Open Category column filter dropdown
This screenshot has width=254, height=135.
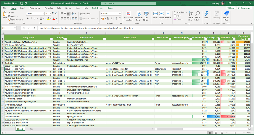click(65, 39)
